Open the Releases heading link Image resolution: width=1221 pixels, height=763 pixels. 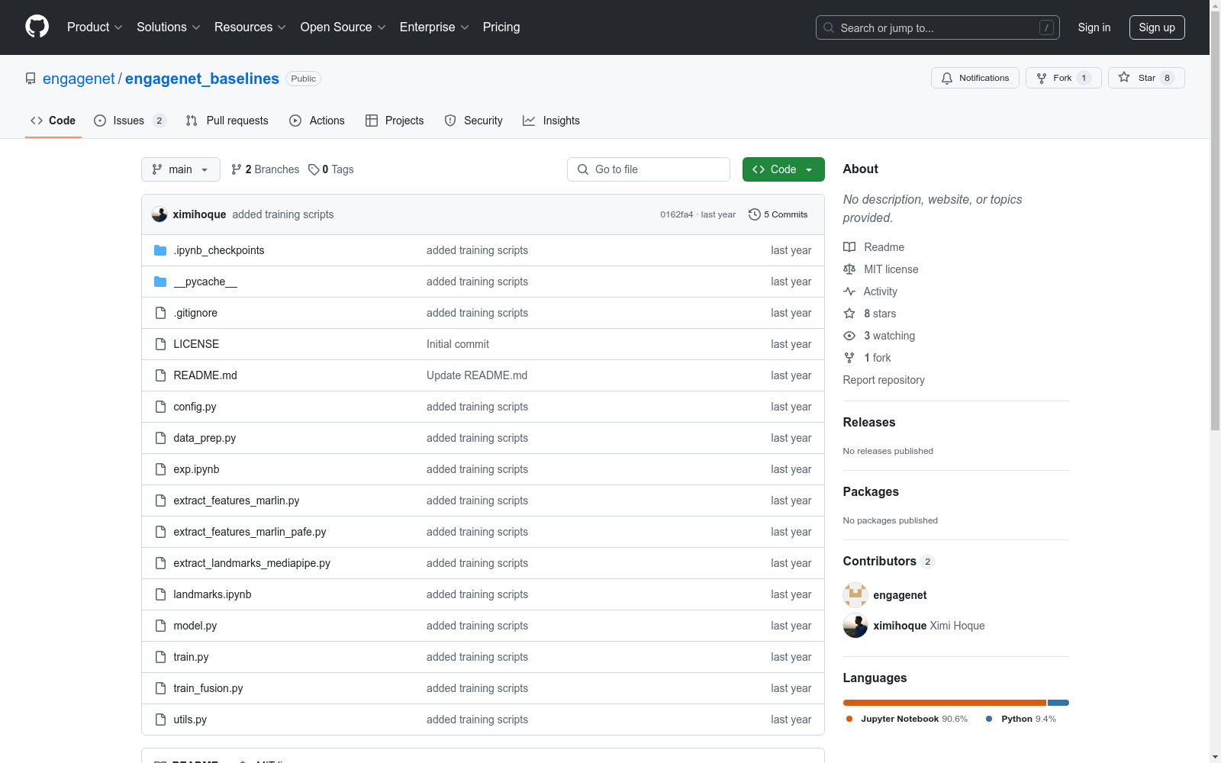click(869, 422)
